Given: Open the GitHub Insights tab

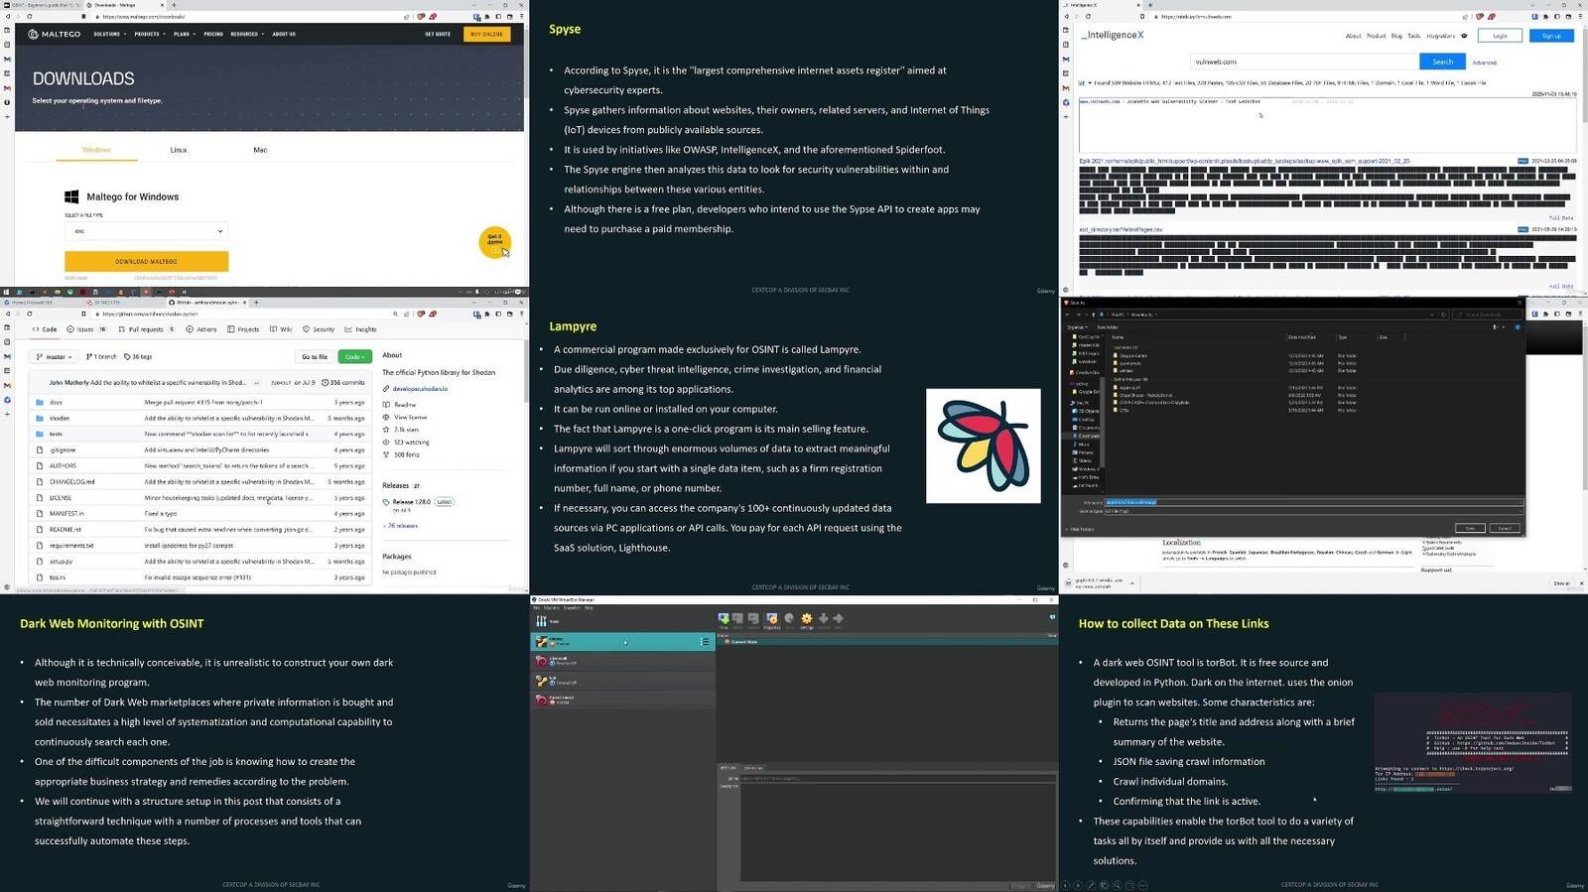Looking at the screenshot, I should (361, 329).
